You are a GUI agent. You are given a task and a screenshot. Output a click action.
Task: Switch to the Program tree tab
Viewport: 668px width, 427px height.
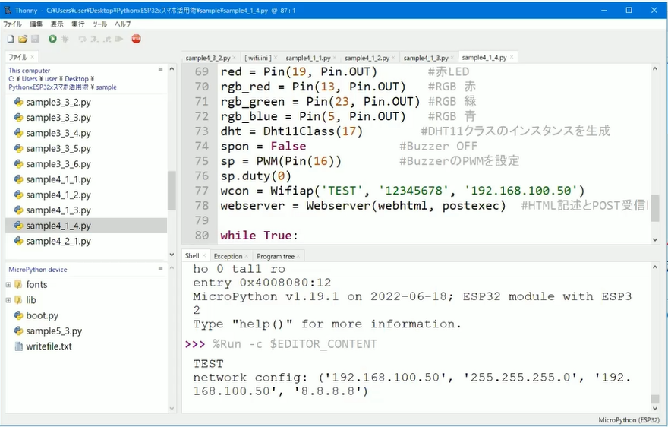pos(275,256)
